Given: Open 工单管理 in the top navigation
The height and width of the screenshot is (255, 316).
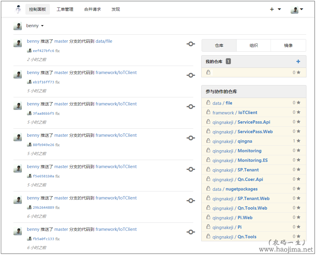Looking at the screenshot, I should coord(65,9).
